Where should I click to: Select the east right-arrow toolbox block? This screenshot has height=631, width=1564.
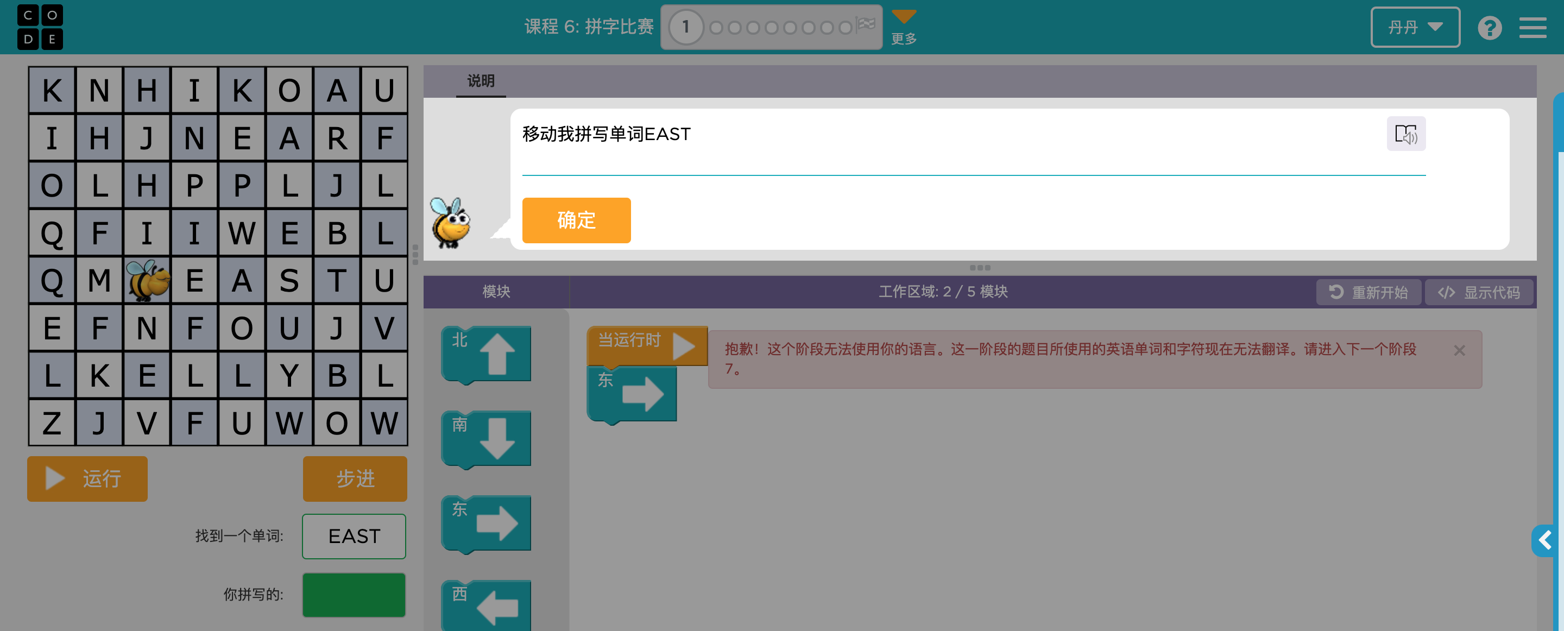(x=487, y=523)
